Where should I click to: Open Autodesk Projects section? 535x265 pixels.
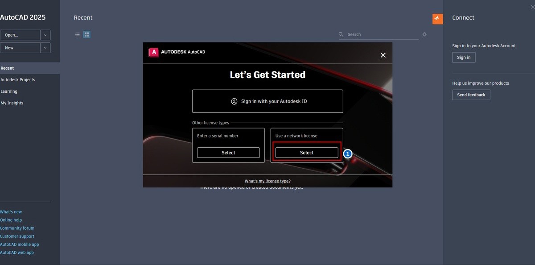[x=18, y=80]
